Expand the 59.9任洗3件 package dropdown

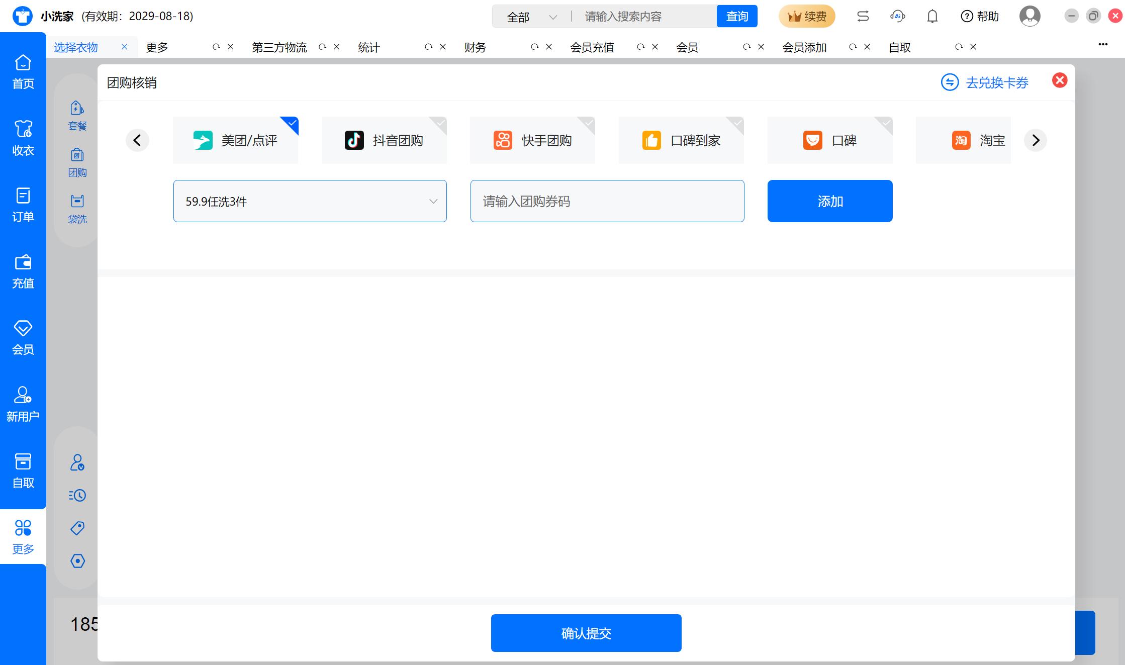(x=310, y=201)
